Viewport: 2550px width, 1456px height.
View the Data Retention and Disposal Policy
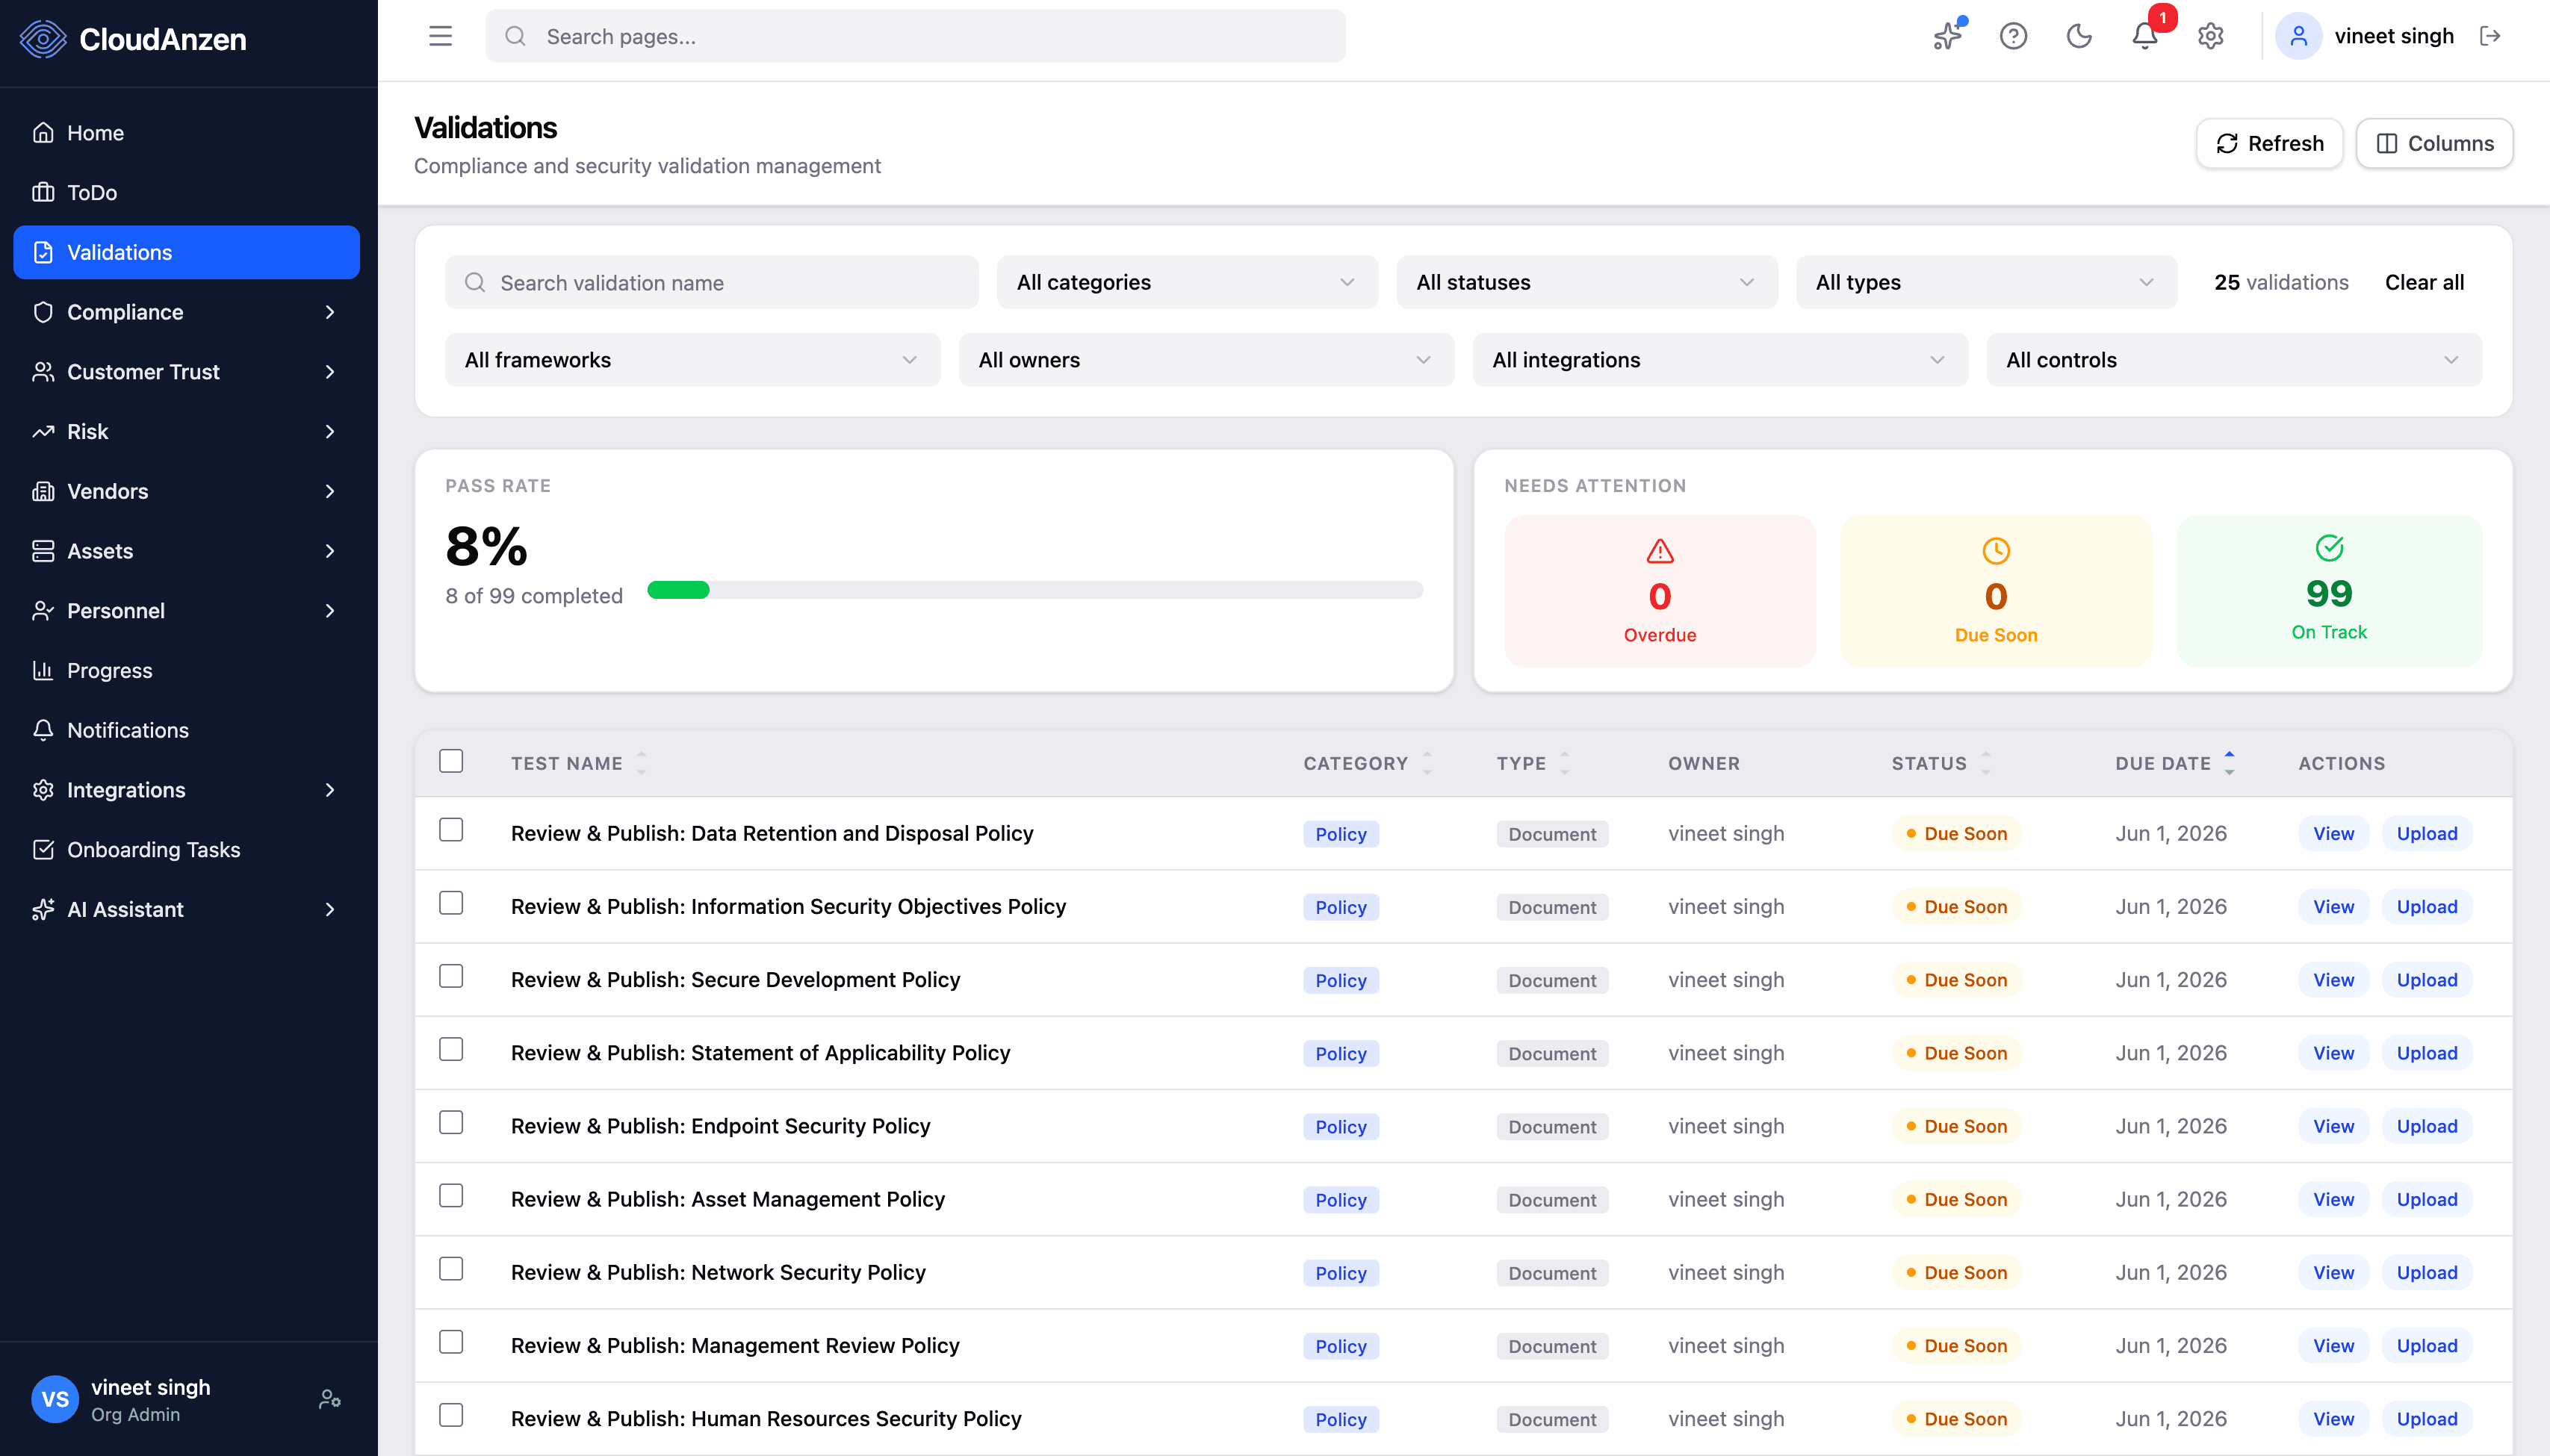[2333, 833]
